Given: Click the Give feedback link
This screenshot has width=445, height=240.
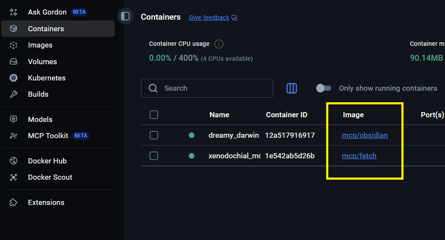Looking at the screenshot, I should coord(209,18).
